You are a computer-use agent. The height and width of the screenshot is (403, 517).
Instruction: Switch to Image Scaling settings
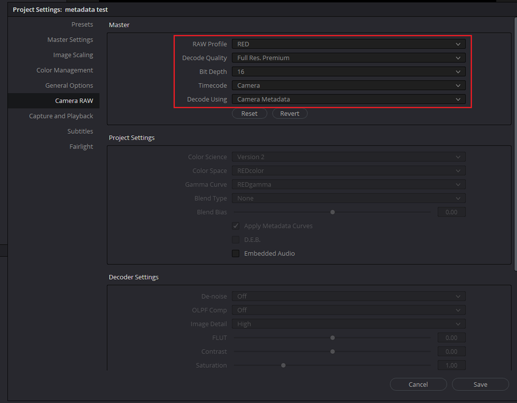[x=73, y=55]
